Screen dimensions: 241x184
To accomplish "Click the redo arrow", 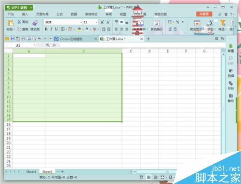I will (45, 39).
